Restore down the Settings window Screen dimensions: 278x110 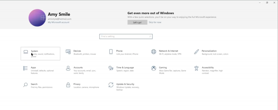pos(267,3)
